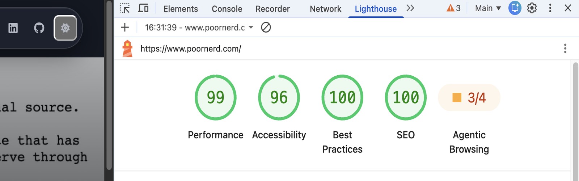
Task: Jump to Accessibility score gauge 96
Action: [x=279, y=97]
